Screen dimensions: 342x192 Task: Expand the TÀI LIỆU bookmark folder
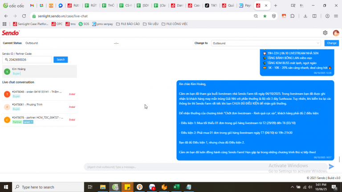pyautogui.click(x=151, y=24)
